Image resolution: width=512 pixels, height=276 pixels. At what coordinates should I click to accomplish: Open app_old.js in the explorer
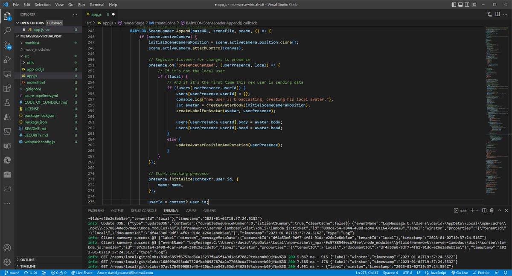36,69
